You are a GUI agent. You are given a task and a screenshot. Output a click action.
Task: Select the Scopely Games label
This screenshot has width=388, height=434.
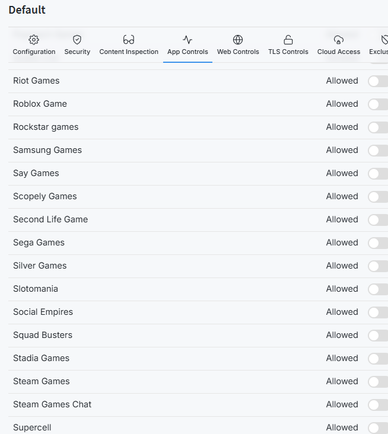click(x=45, y=196)
